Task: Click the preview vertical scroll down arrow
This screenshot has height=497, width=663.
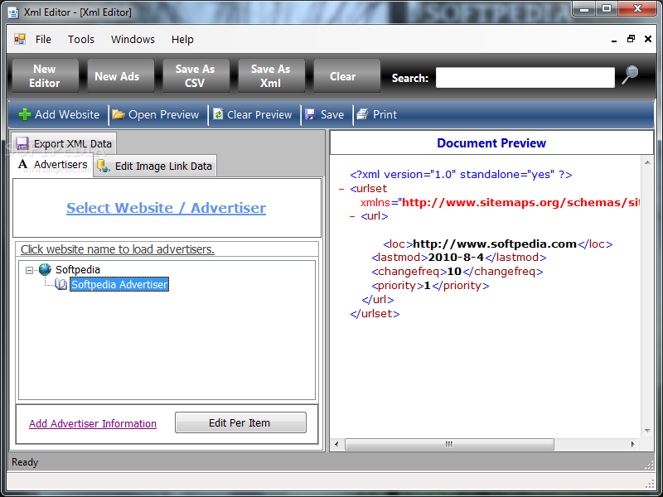Action: coord(647,431)
